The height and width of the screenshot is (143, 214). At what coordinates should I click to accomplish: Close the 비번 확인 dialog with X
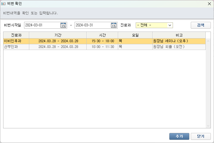(209, 4)
